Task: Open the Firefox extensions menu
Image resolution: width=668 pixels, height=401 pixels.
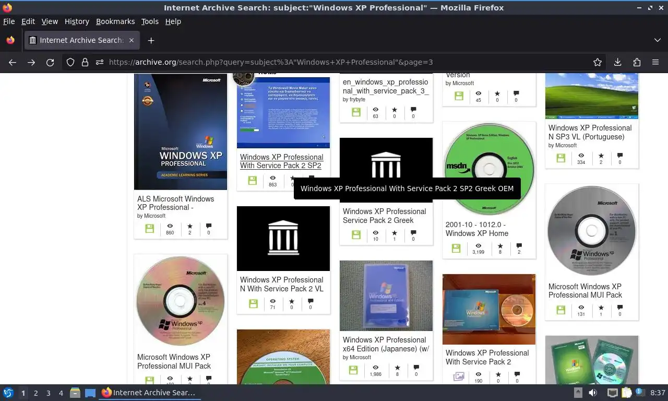Action: [637, 62]
